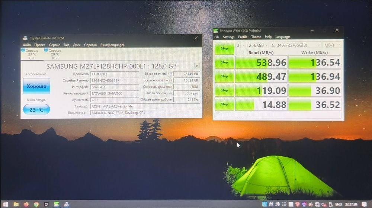Click power-on count 3567 раз

coord(187,93)
